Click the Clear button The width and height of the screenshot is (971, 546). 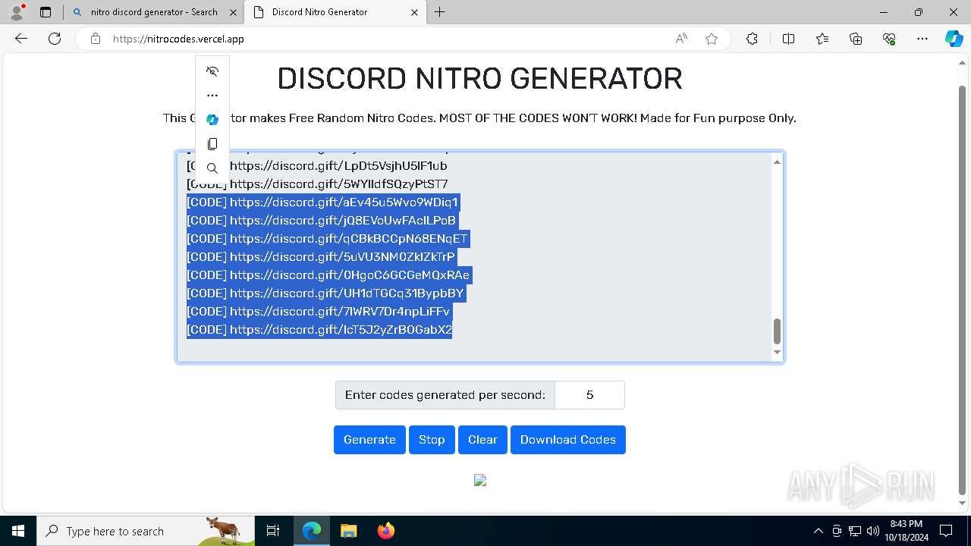tap(482, 440)
